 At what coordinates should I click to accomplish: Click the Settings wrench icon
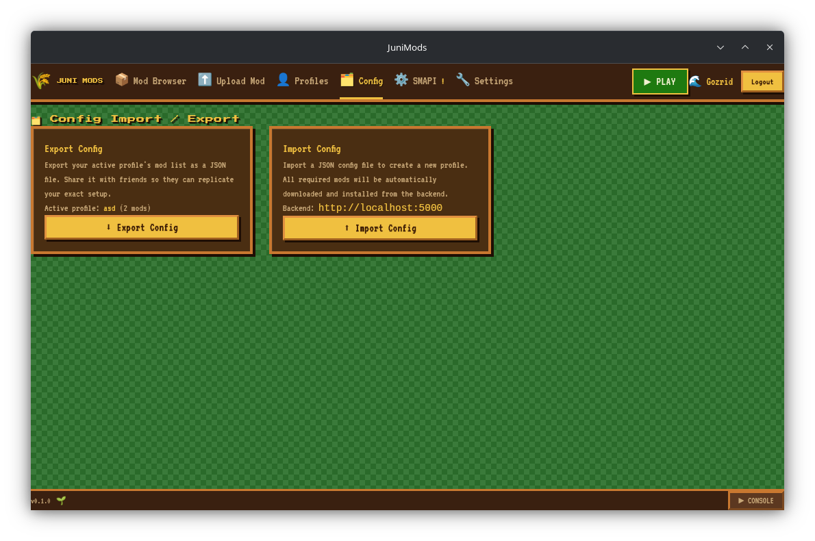pyautogui.click(x=462, y=79)
